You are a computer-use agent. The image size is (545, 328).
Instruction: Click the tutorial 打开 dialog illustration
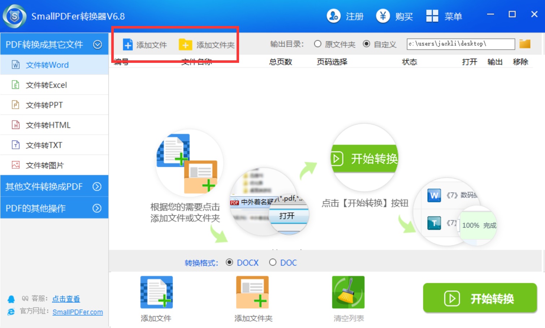269,202
